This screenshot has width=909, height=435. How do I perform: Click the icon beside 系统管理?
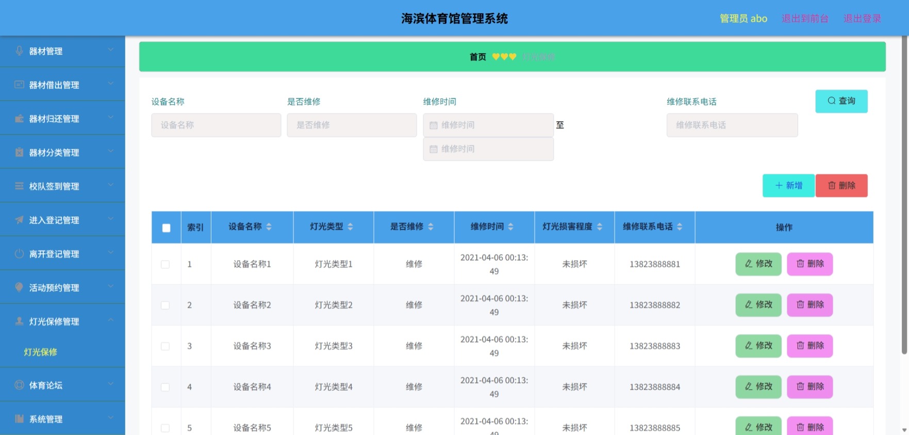(19, 419)
